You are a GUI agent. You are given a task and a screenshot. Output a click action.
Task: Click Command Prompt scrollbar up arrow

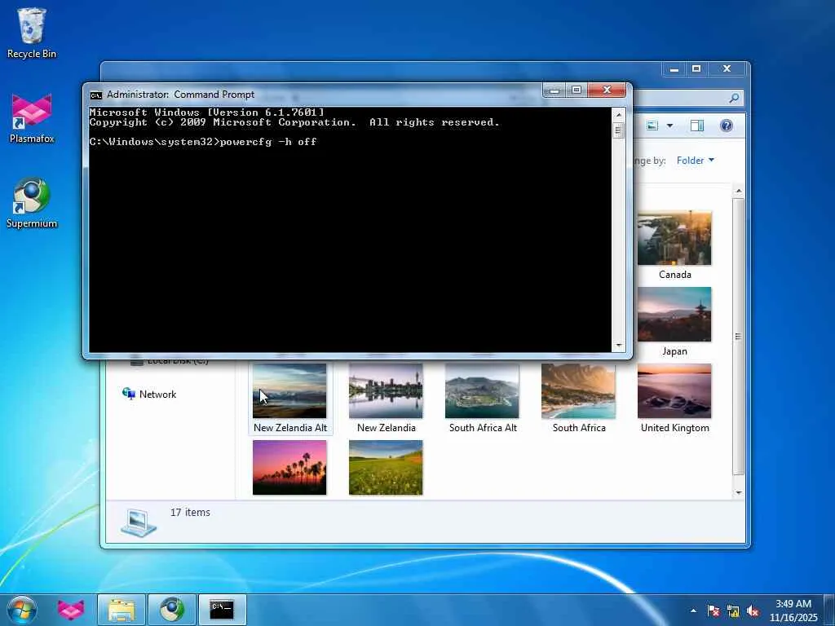(x=618, y=114)
